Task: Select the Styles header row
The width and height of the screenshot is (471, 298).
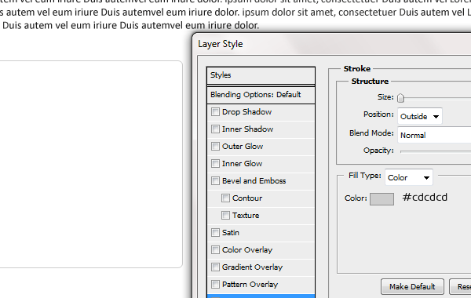Action: [261, 75]
